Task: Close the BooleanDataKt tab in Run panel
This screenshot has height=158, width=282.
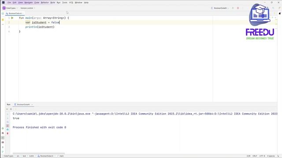Action: (32, 104)
